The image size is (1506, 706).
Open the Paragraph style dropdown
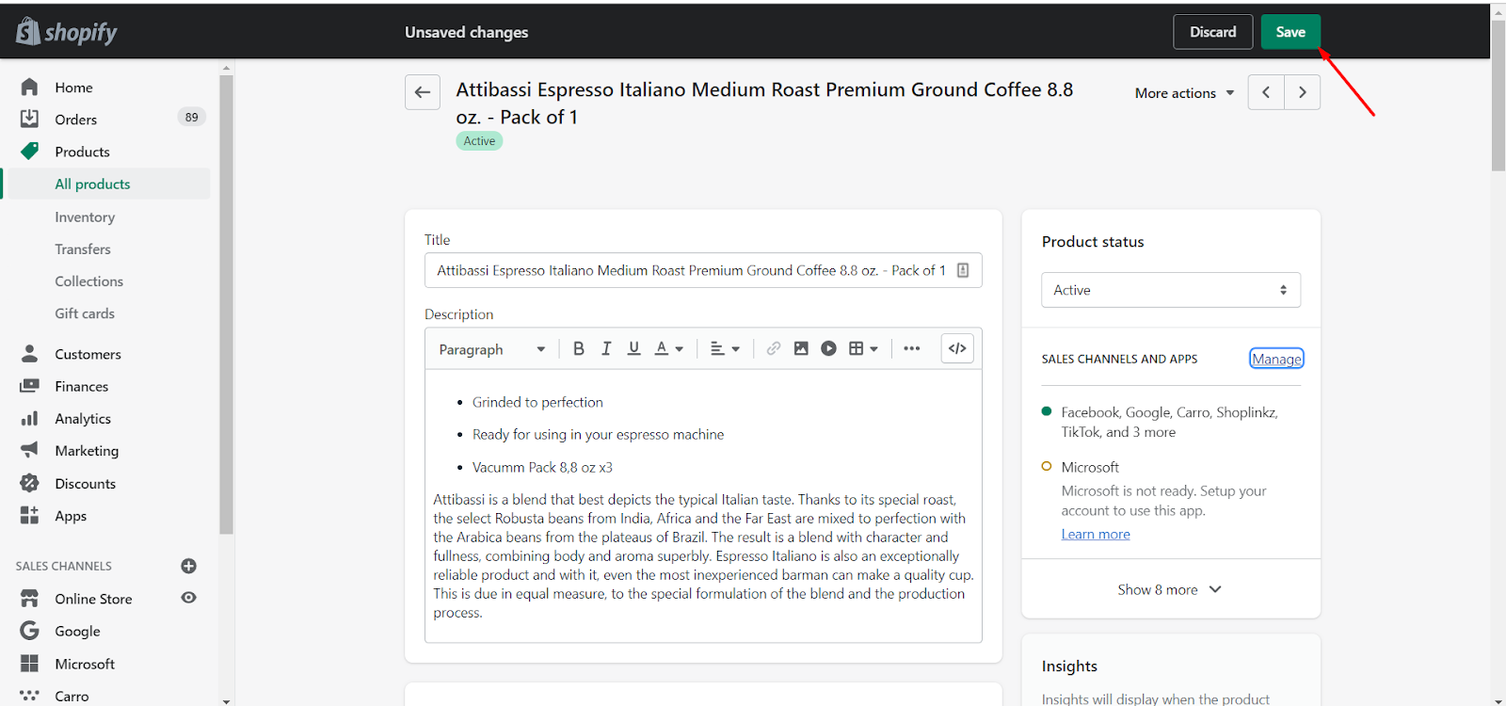click(491, 349)
